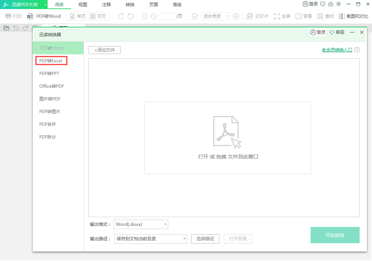Click the customer service (客服) icon

coord(337,32)
